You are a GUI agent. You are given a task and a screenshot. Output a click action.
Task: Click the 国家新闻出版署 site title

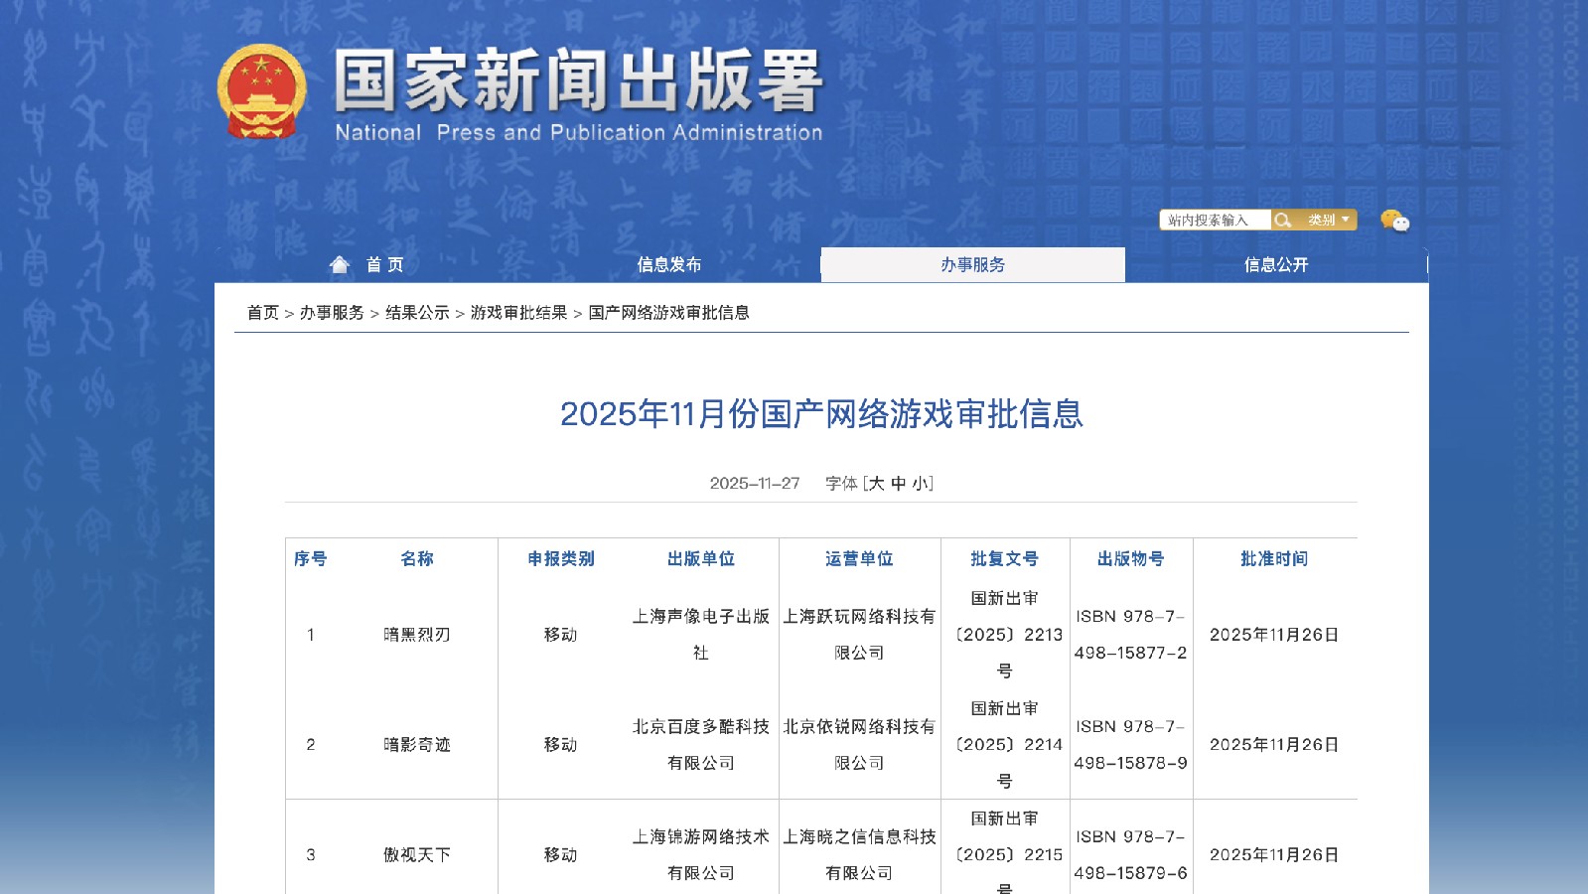(x=578, y=81)
